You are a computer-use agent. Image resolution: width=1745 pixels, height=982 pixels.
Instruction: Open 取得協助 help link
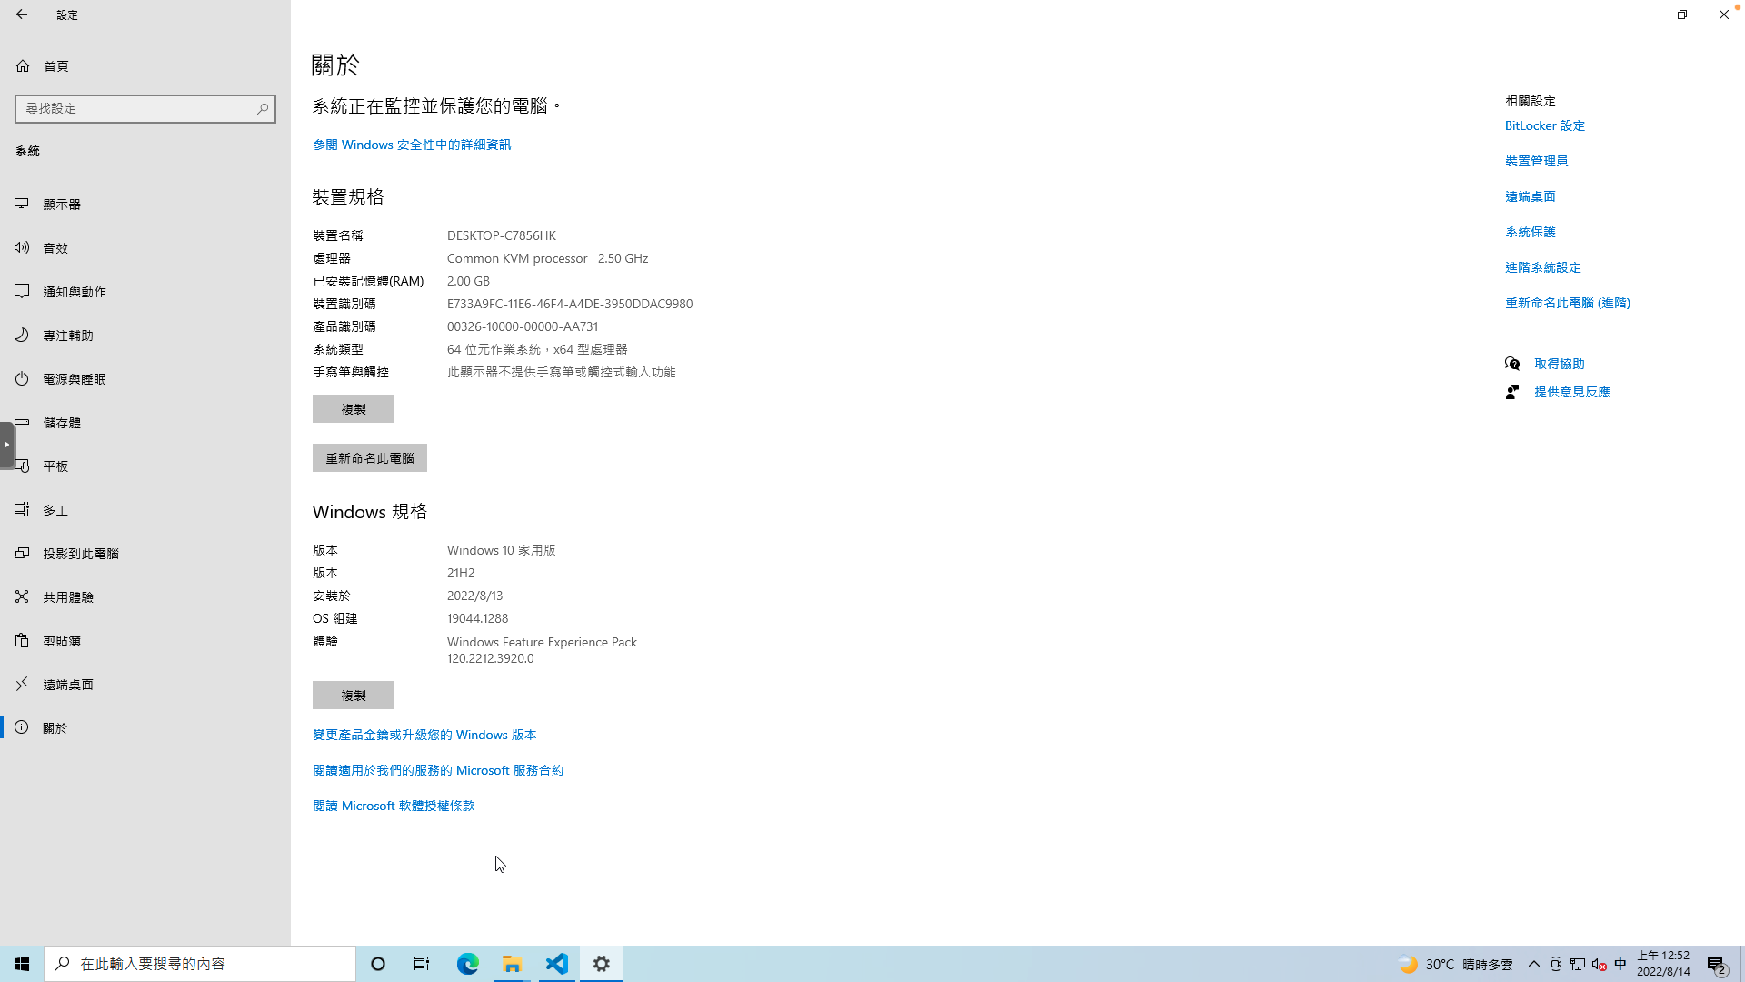[x=1560, y=364]
